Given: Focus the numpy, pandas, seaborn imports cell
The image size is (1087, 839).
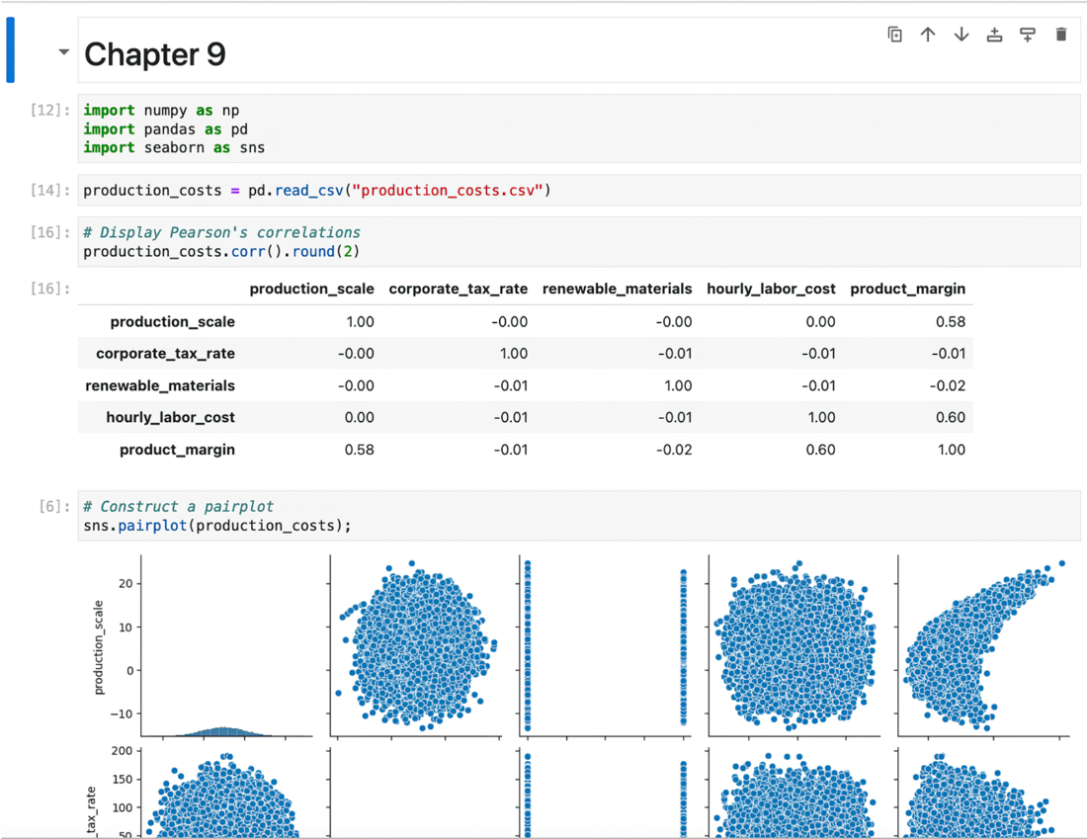Looking at the screenshot, I should coord(579,129).
